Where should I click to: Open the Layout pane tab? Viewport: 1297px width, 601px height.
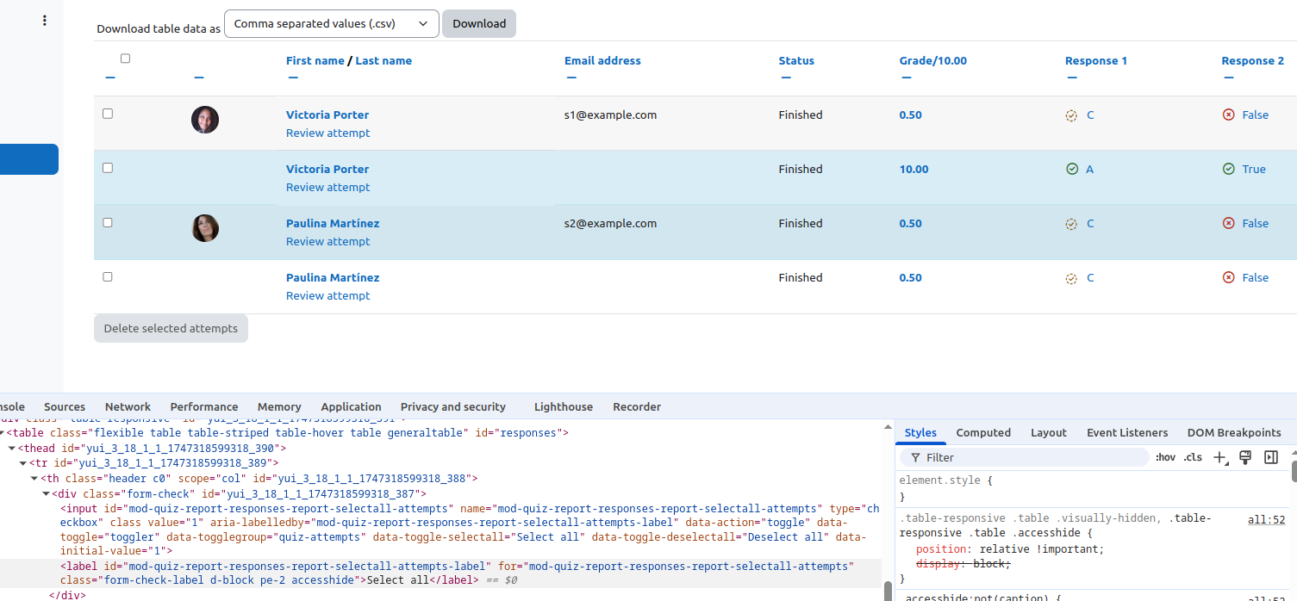(1049, 433)
